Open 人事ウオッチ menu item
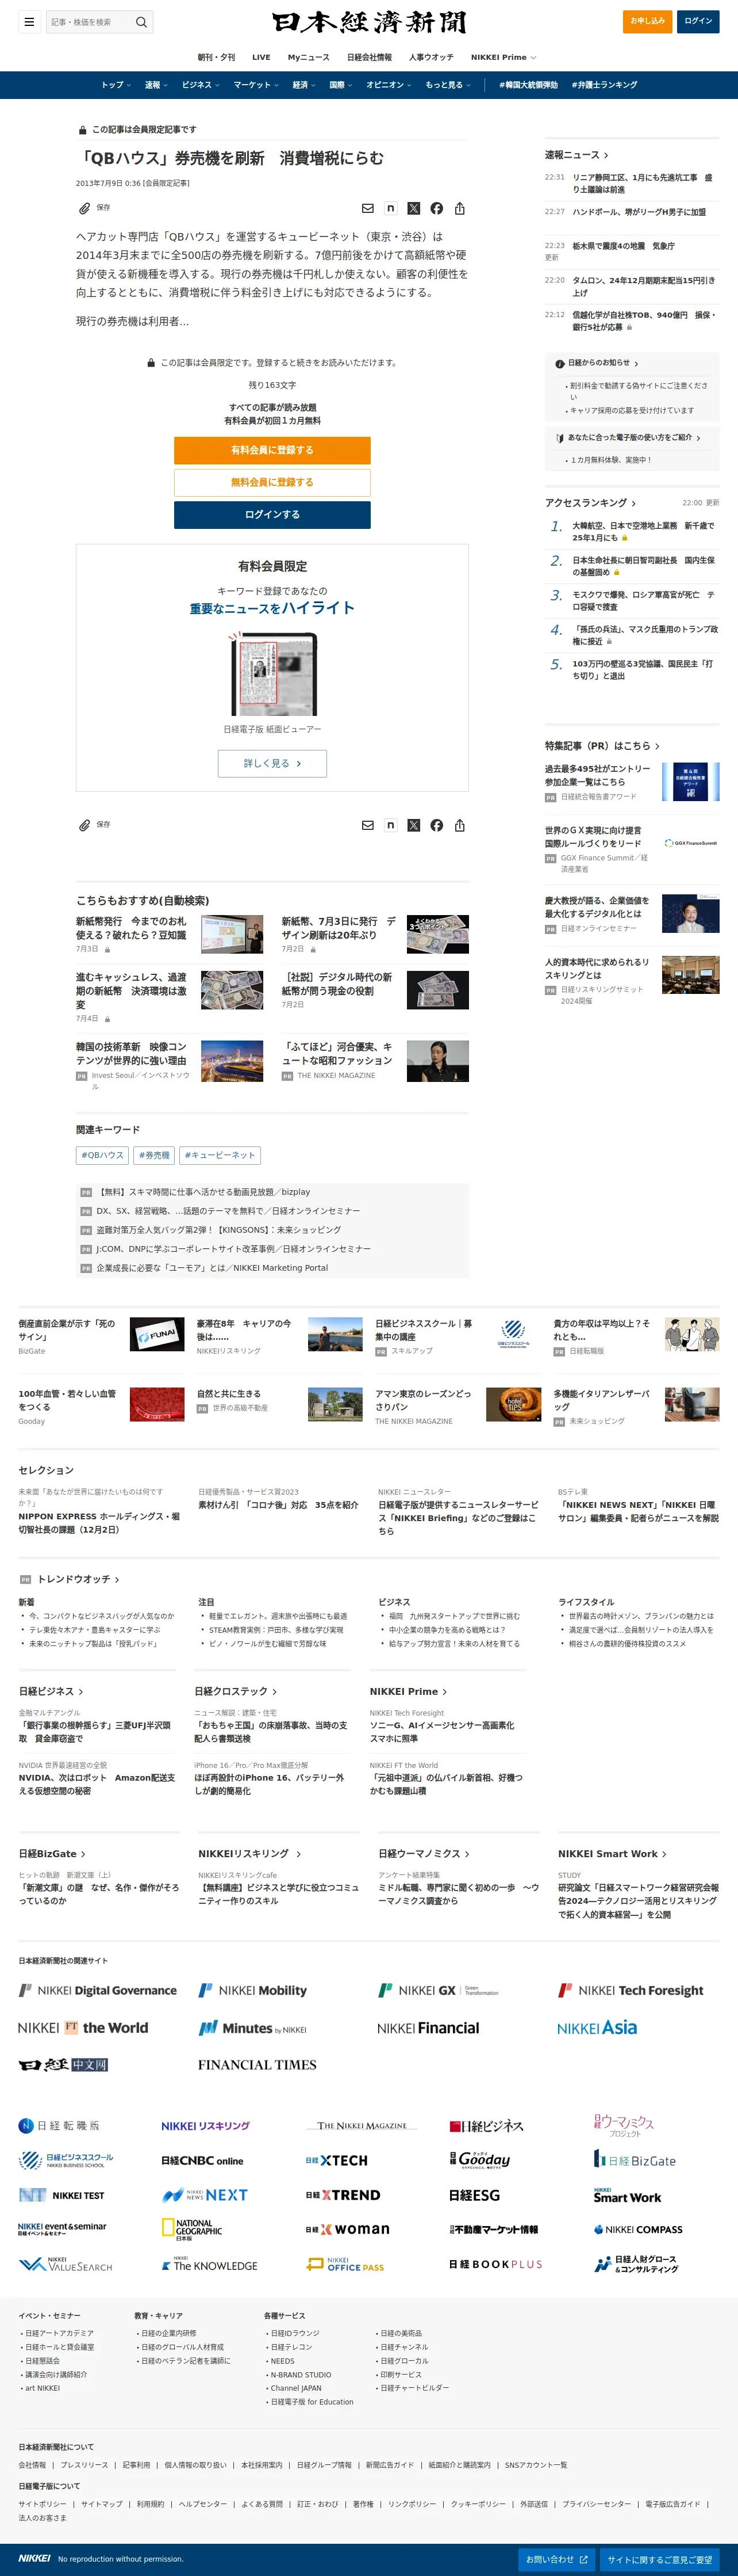Image resolution: width=738 pixels, height=2576 pixels. (432, 57)
